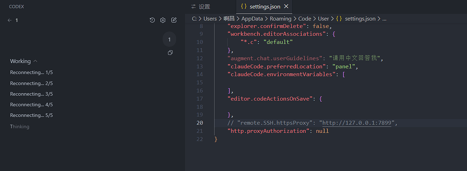The height and width of the screenshot is (171, 467).
Task: Click the Working section label
Action: [20, 61]
